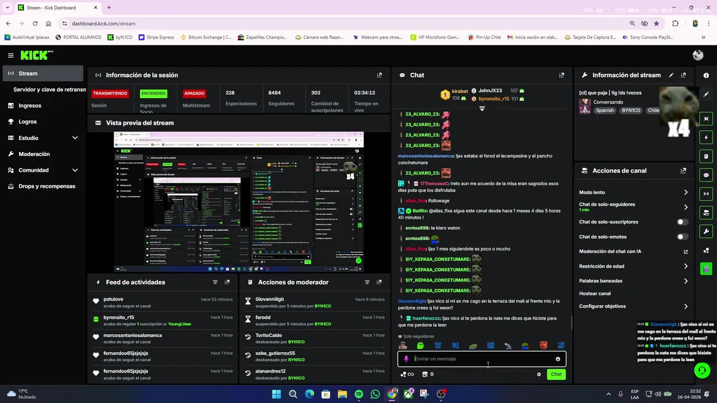Screen dimensions: 717x403
Task: Click Giovanniigb in moderator actions list
Action: click(x=269, y=299)
